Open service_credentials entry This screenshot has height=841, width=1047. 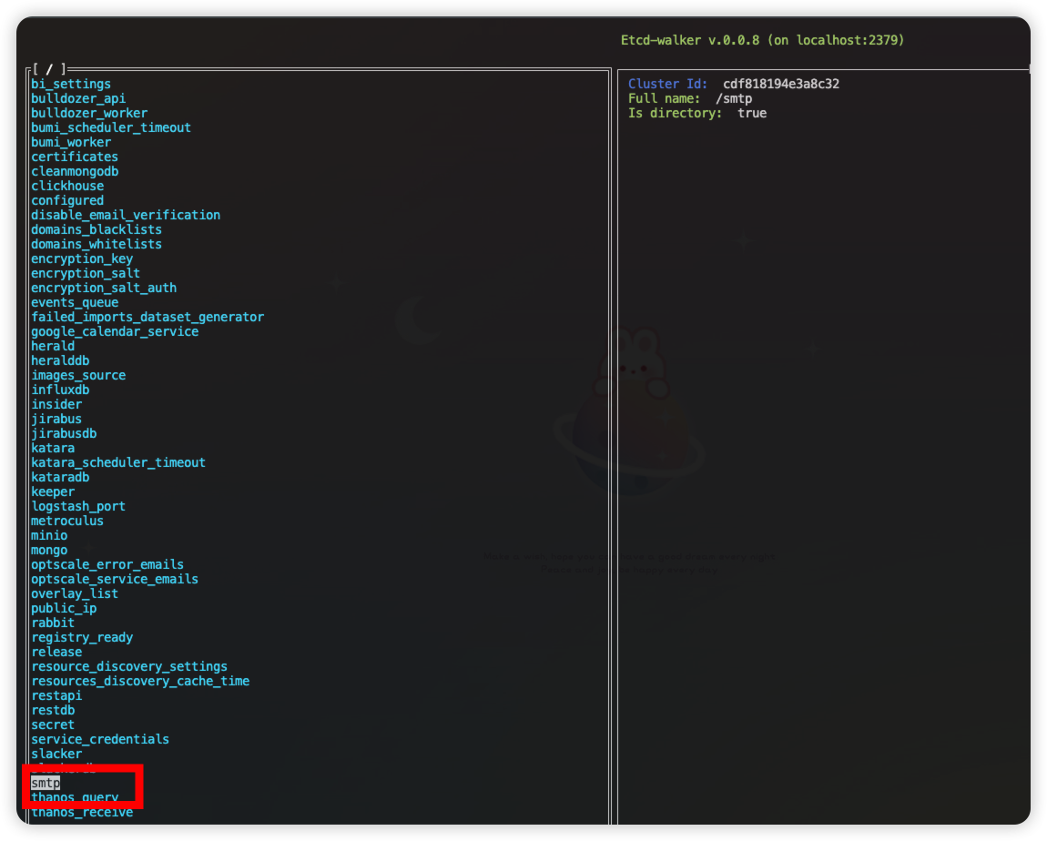pyautogui.click(x=99, y=740)
